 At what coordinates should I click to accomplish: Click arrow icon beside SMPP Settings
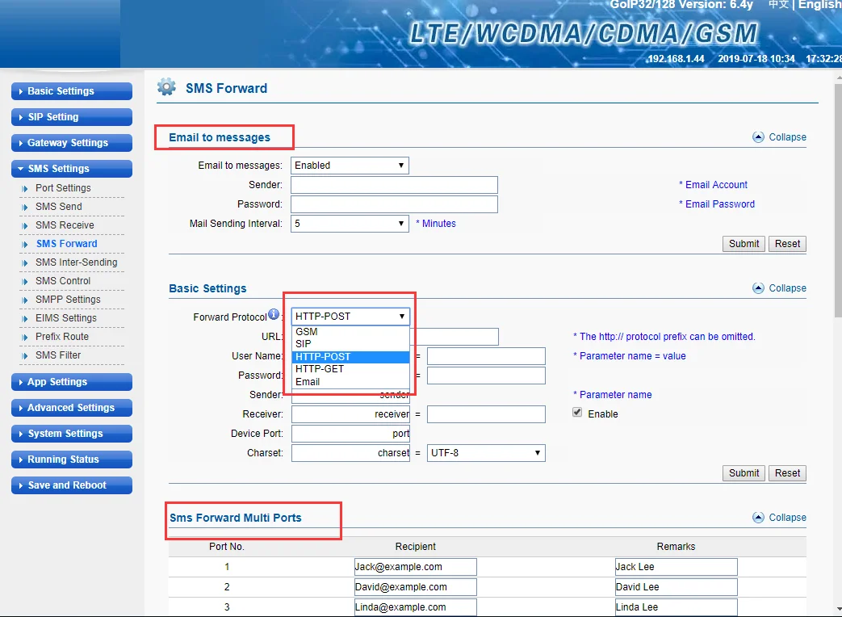click(25, 300)
